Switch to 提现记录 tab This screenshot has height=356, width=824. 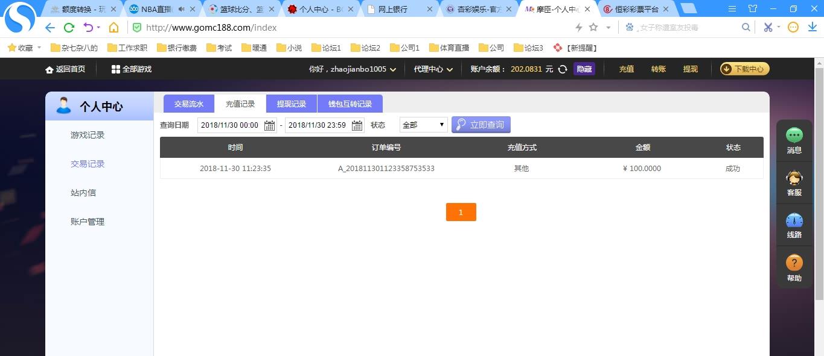(x=292, y=104)
